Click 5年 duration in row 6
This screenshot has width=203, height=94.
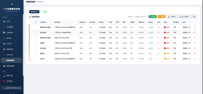coord(117,54)
